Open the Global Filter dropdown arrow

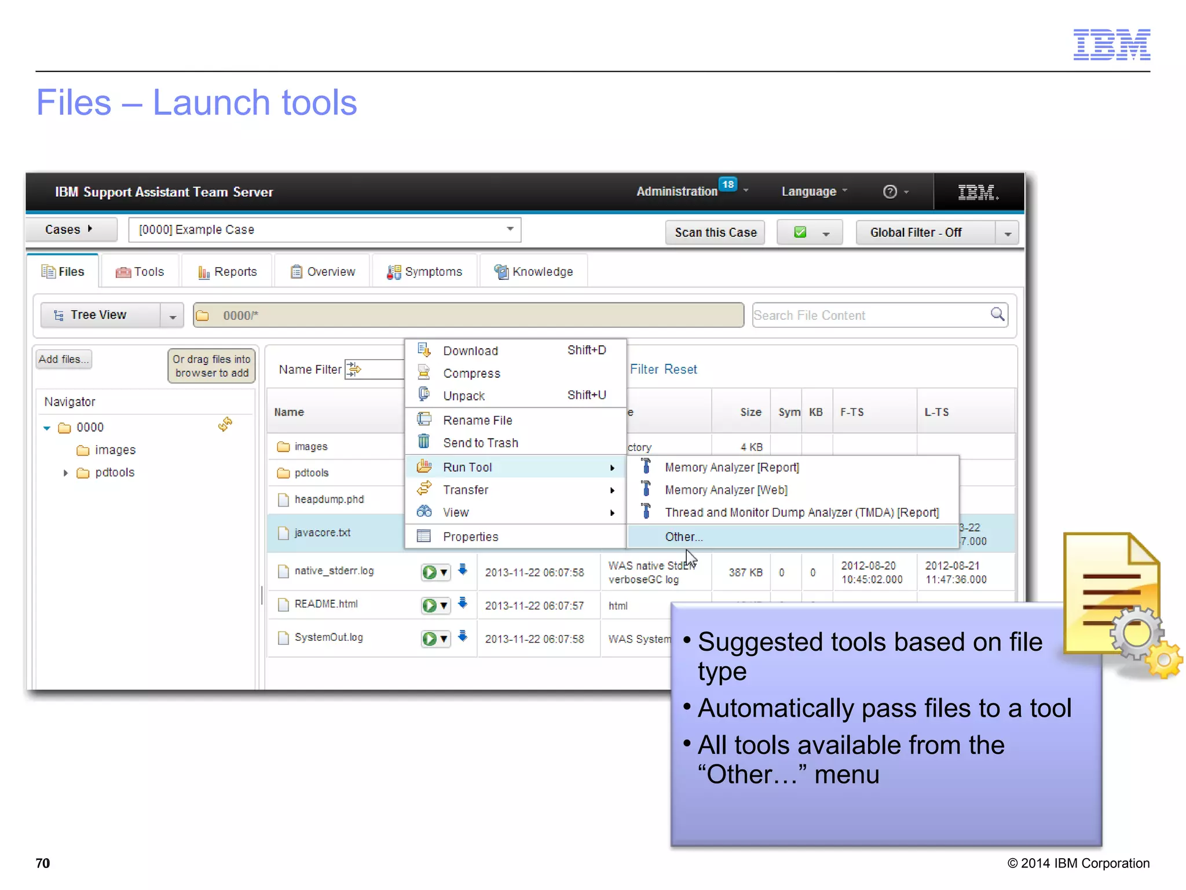[x=1008, y=233]
